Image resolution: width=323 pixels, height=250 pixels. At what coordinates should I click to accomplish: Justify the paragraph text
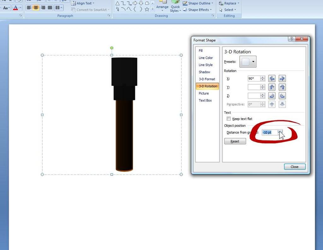(50, 8)
